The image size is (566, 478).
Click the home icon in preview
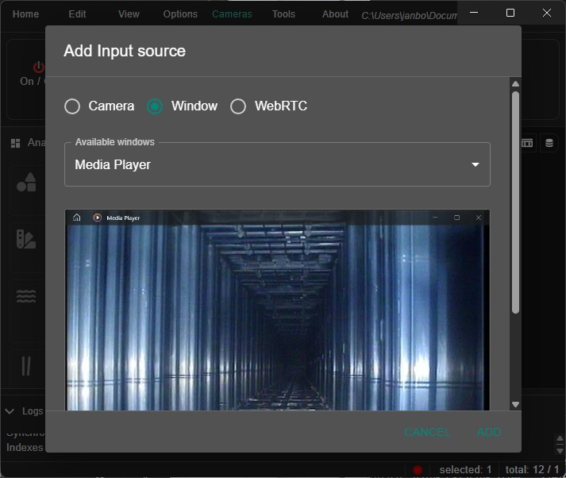[x=76, y=218]
